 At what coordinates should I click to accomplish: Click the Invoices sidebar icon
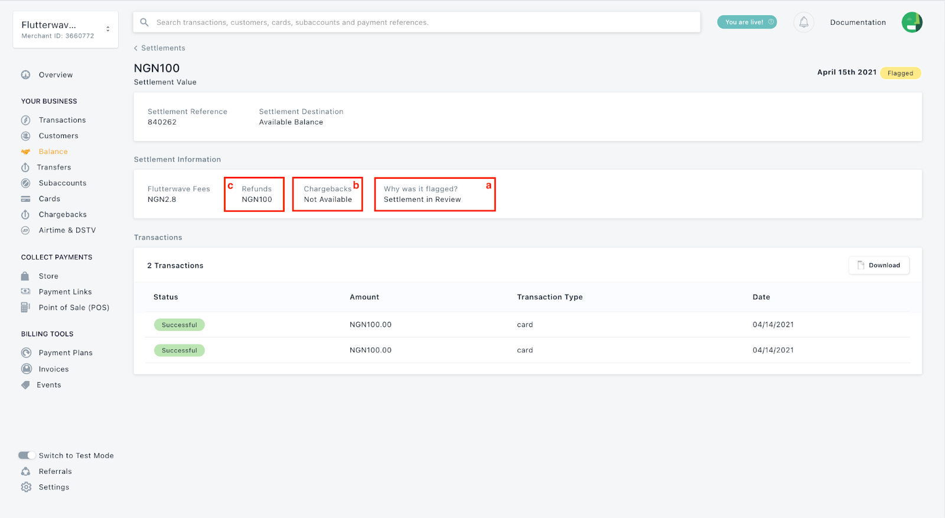click(26, 369)
